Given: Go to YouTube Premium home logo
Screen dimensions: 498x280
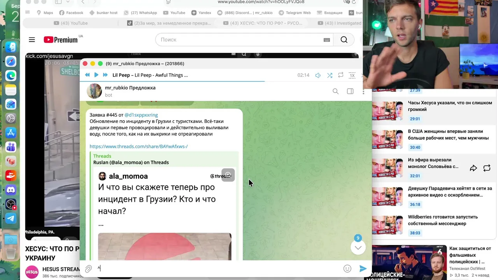Looking at the screenshot, I should point(61,40).
